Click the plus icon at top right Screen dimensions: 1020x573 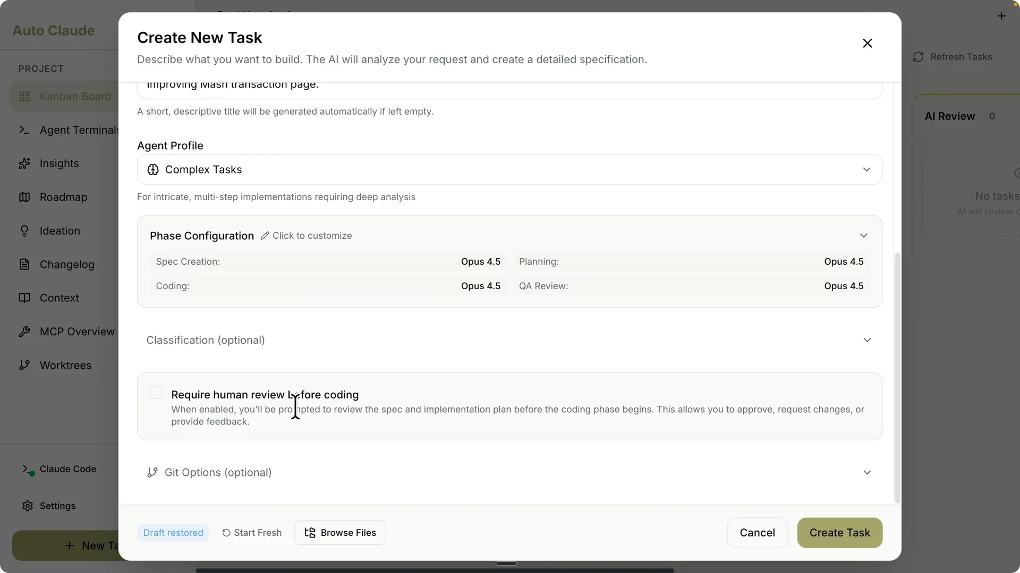pyautogui.click(x=1001, y=16)
